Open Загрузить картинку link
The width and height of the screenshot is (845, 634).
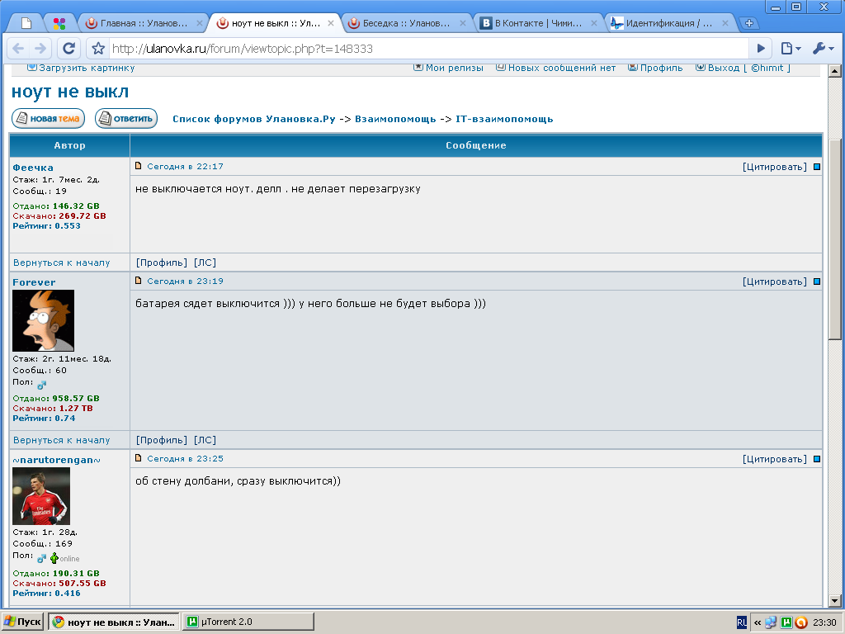pyautogui.click(x=86, y=68)
